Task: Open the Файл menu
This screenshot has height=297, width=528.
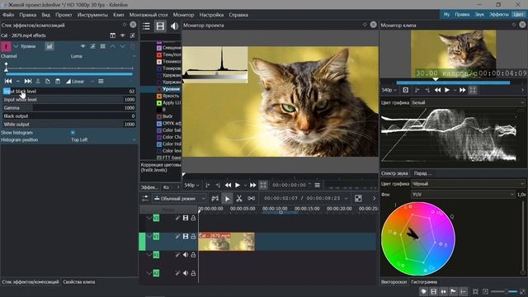Action: point(8,15)
